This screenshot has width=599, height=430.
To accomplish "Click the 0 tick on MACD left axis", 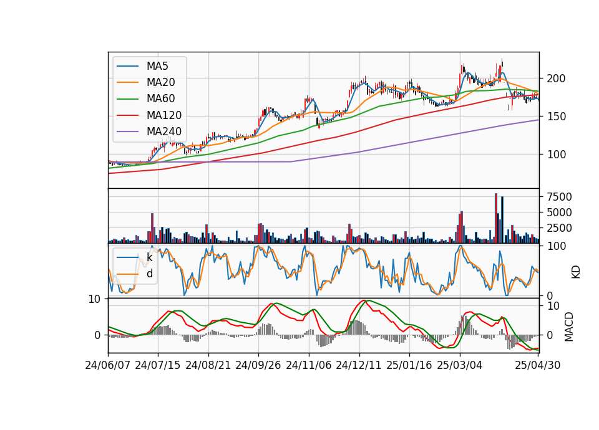I will click(97, 335).
